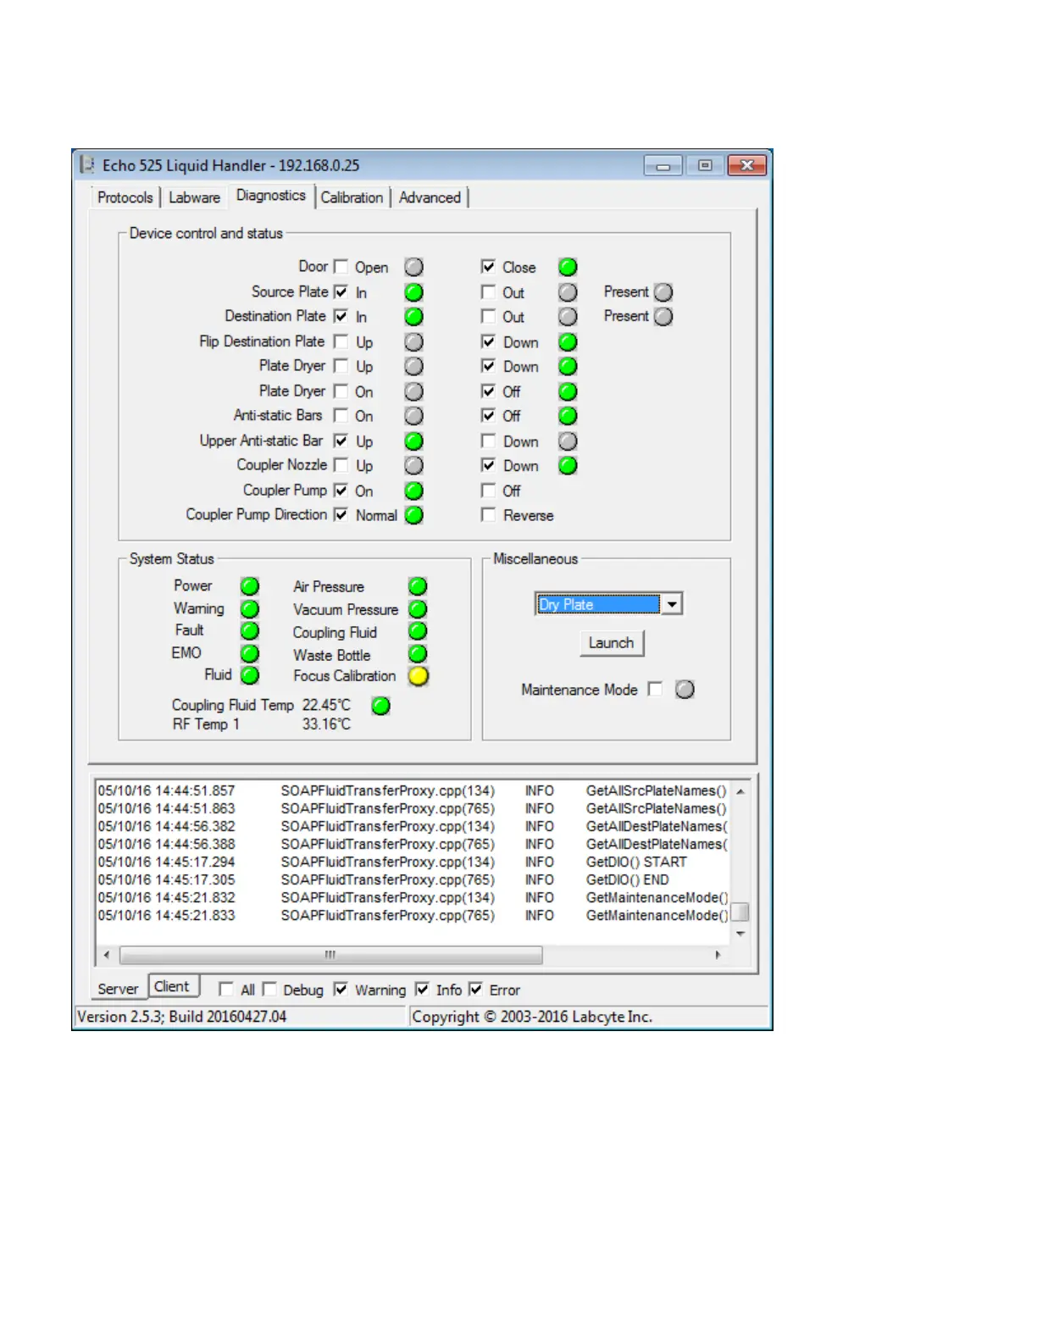
Task: Click the Source Plate In green indicator
Action: 413,292
